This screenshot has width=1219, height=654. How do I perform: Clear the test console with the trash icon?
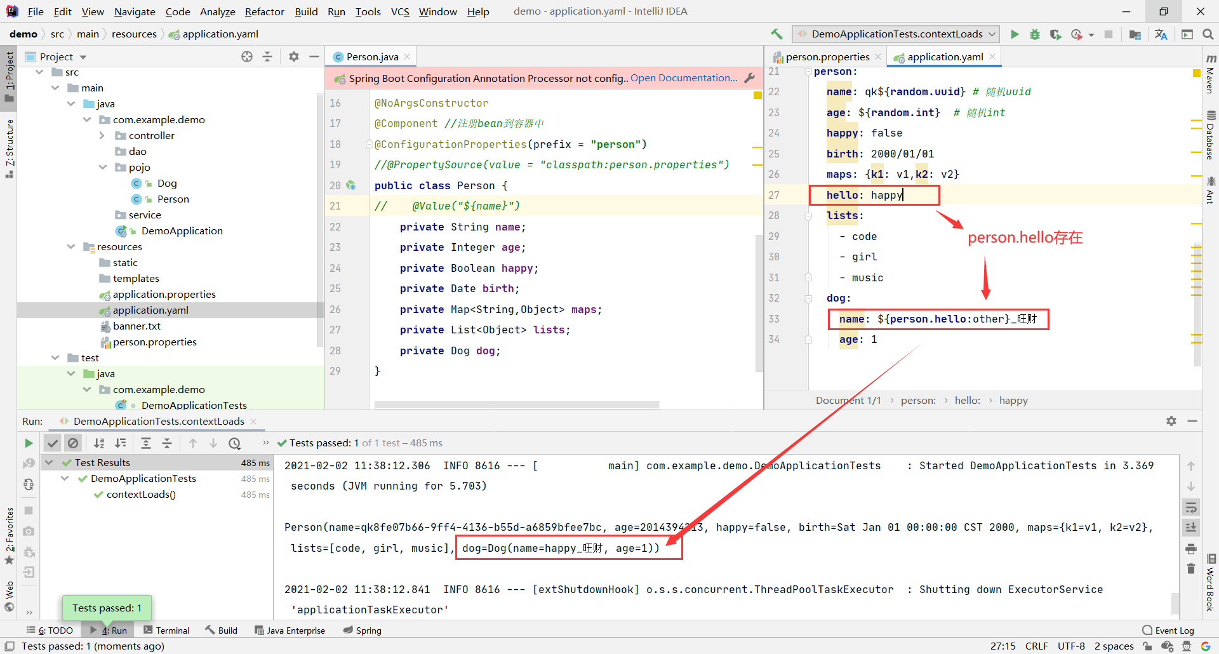click(x=1192, y=569)
